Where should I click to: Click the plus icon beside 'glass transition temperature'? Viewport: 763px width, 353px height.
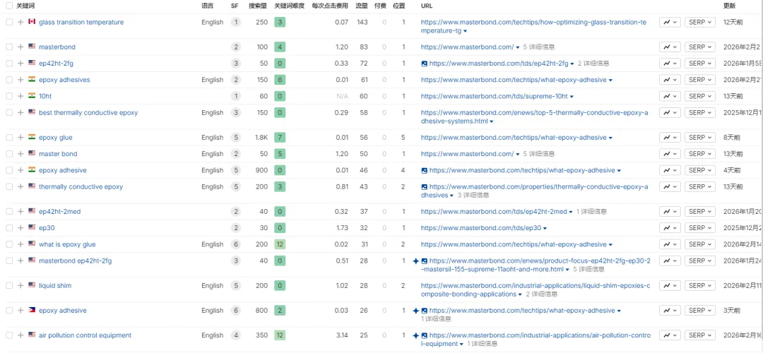tap(20, 23)
